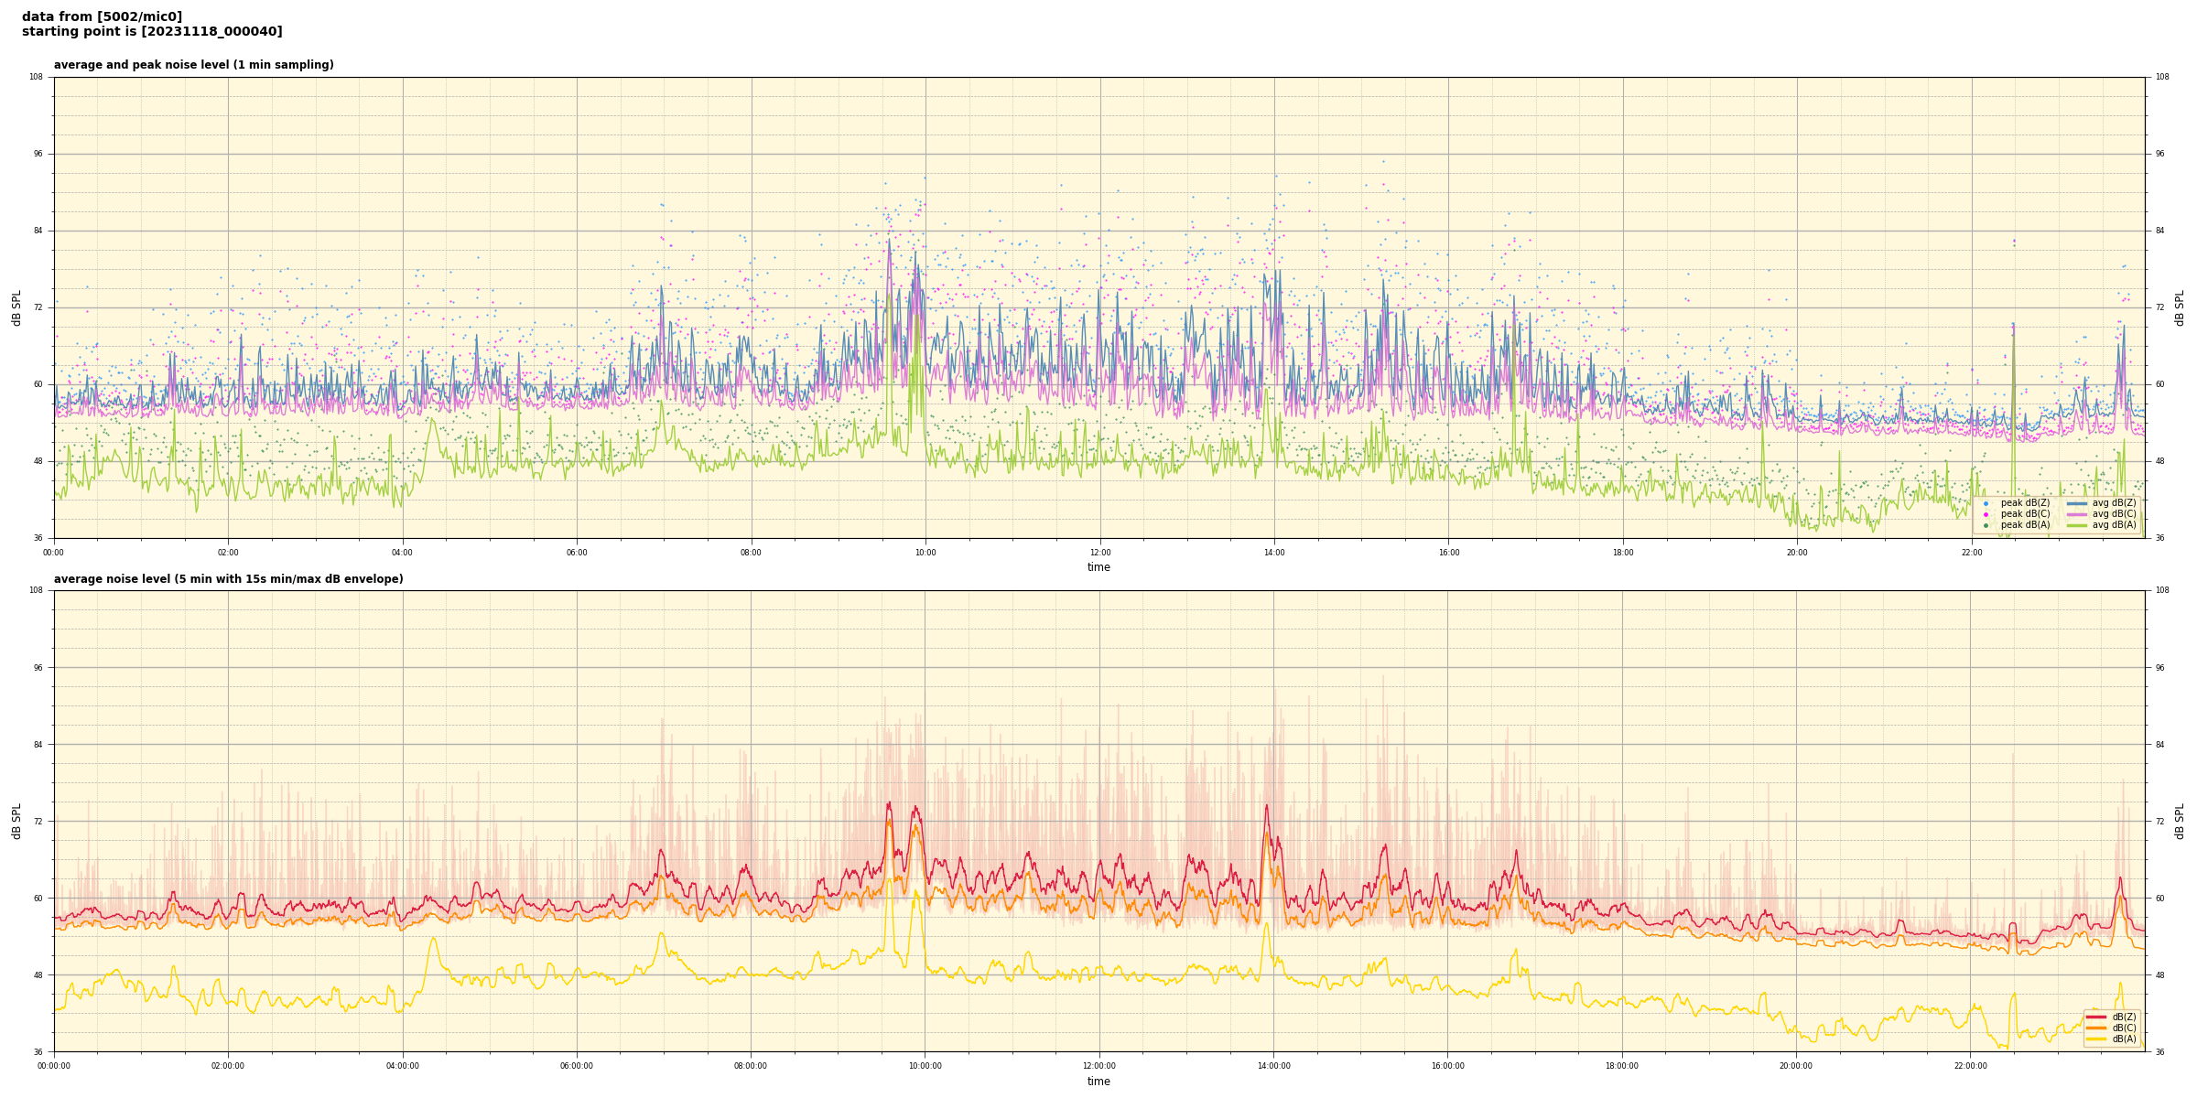Viewport: 2197px width, 1098px height.
Task: Click the peak dB(A) green legend marker
Action: tap(1986, 525)
